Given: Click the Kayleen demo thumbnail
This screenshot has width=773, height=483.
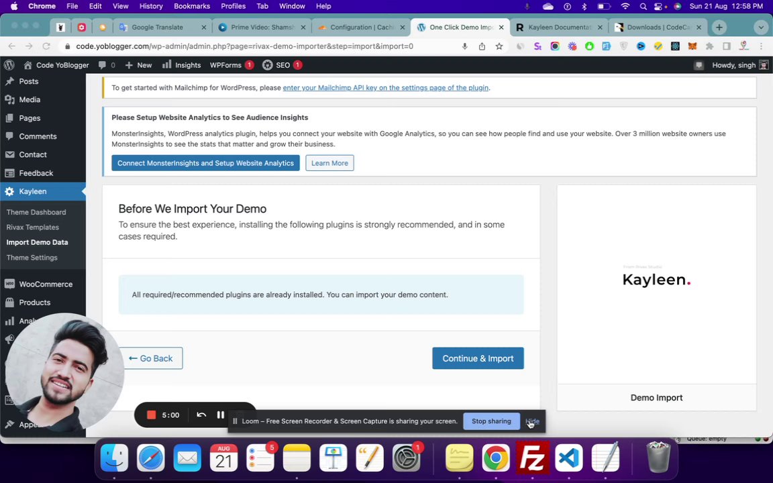Looking at the screenshot, I should pyautogui.click(x=657, y=284).
